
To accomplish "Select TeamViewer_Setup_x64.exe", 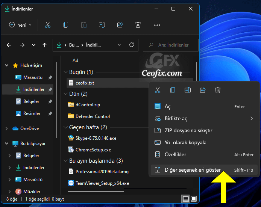I will tap(102, 183).
